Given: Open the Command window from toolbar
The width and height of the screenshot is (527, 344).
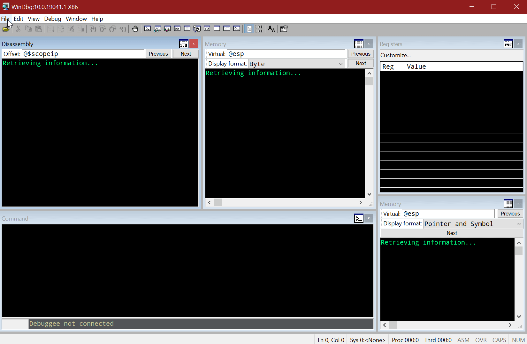Looking at the screenshot, I should pyautogui.click(x=148, y=29).
